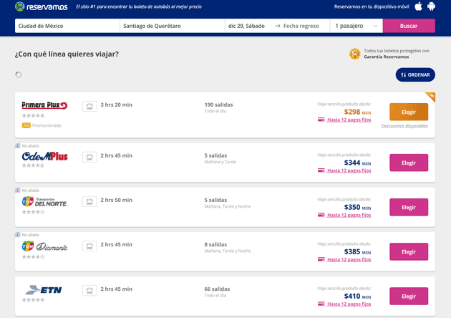Edit the Santiago de Querétaro destination field
The width and height of the screenshot is (451, 318).
173,26
